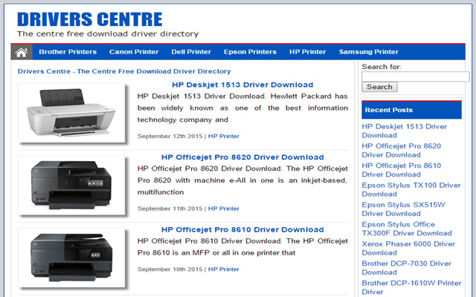Open sidebar link HP Officejet Pro 8610 Driver Download
The image size is (476, 297).
[401, 170]
